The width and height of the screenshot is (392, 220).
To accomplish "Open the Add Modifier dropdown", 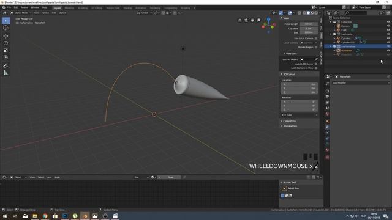I will tap(361, 83).
